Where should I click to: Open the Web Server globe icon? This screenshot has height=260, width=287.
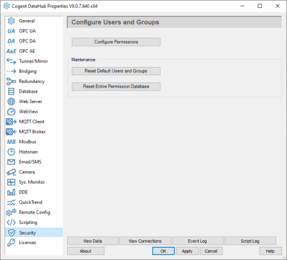click(x=11, y=101)
